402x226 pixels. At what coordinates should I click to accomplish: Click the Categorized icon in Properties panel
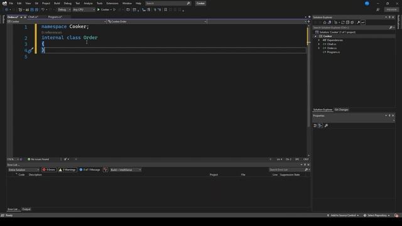(315, 126)
